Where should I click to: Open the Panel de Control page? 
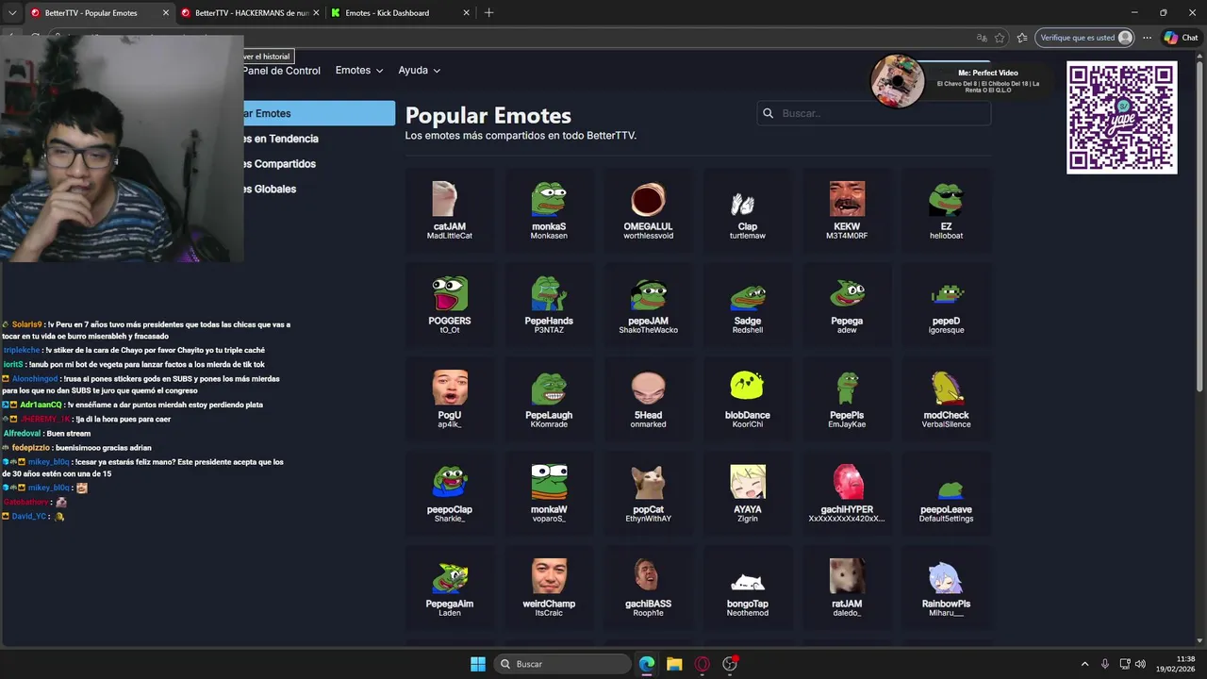281,71
